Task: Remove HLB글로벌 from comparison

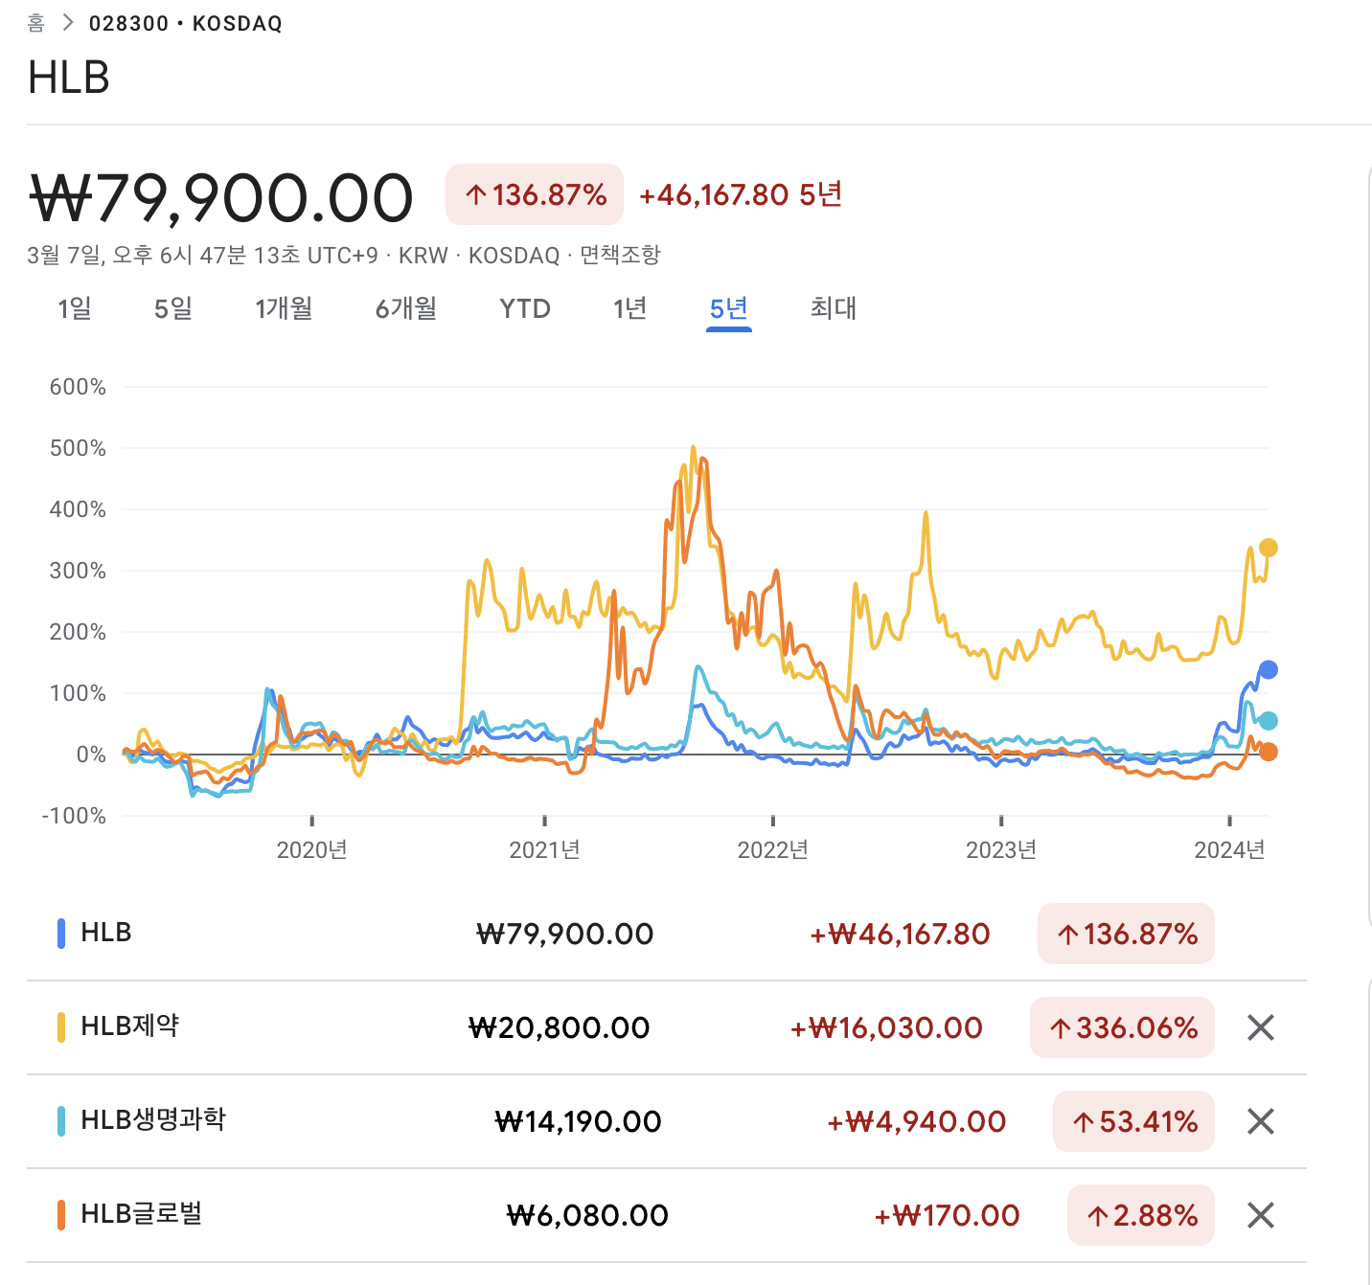Action: click(1261, 1215)
